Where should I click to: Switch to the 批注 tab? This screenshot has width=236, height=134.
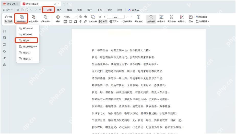point(89,10)
